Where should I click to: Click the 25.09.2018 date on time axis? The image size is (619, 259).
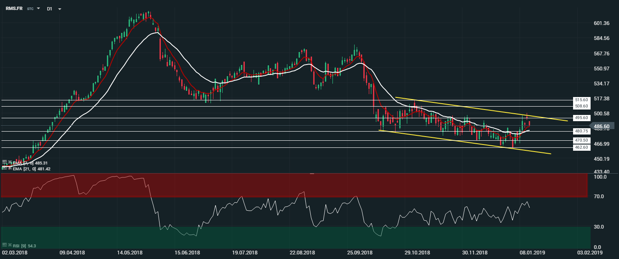coord(359,253)
